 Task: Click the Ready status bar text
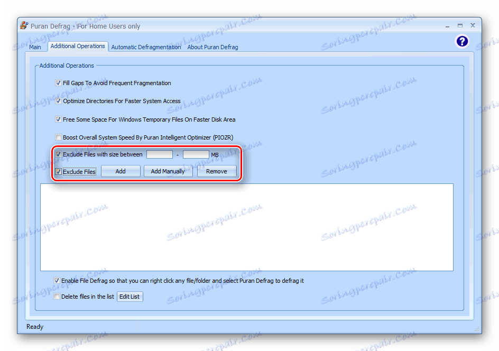click(35, 327)
